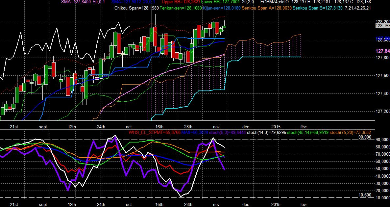Click the 127,400 price axis label

pos(382,93)
